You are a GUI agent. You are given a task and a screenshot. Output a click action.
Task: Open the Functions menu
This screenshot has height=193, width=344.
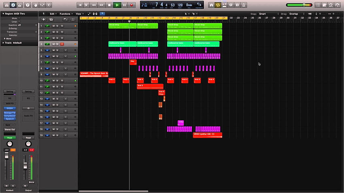coord(66,14)
